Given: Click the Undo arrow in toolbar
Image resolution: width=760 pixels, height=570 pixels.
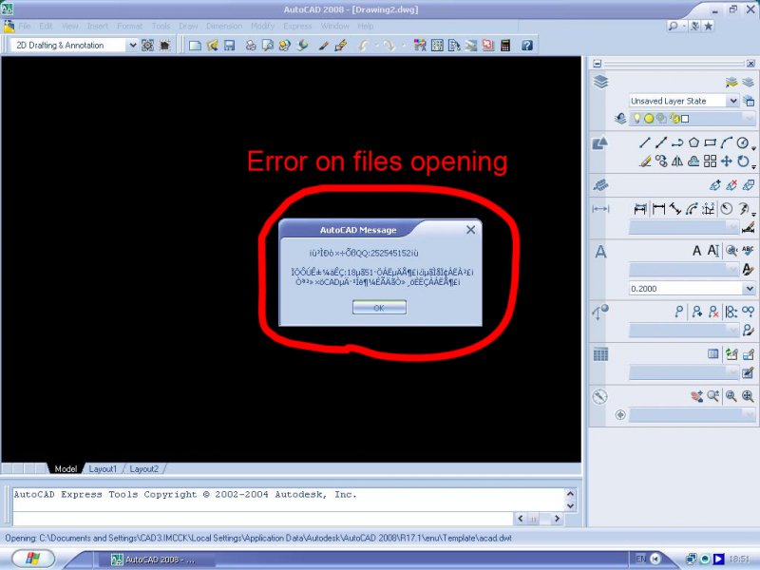Looking at the screenshot, I should [x=363, y=46].
